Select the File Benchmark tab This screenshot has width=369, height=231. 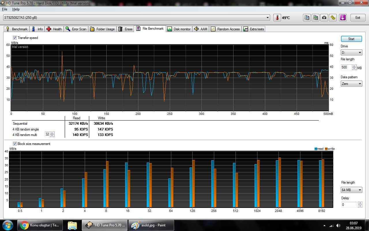(x=150, y=29)
